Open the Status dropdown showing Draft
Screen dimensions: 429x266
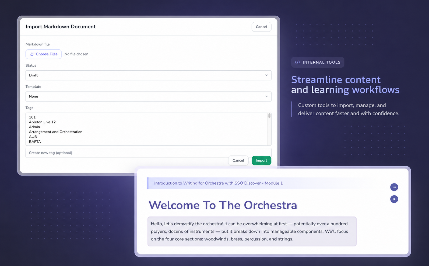pos(148,75)
